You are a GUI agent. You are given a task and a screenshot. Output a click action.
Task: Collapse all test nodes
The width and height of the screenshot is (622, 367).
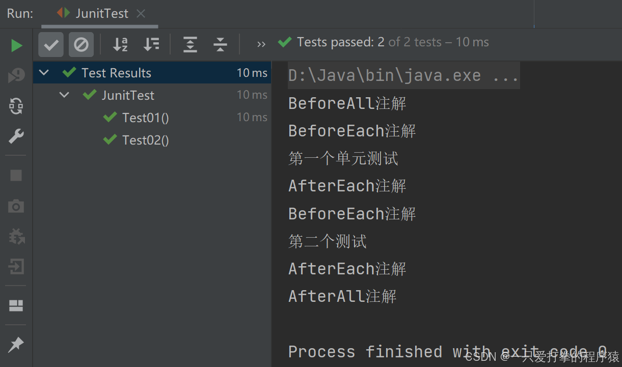point(220,45)
